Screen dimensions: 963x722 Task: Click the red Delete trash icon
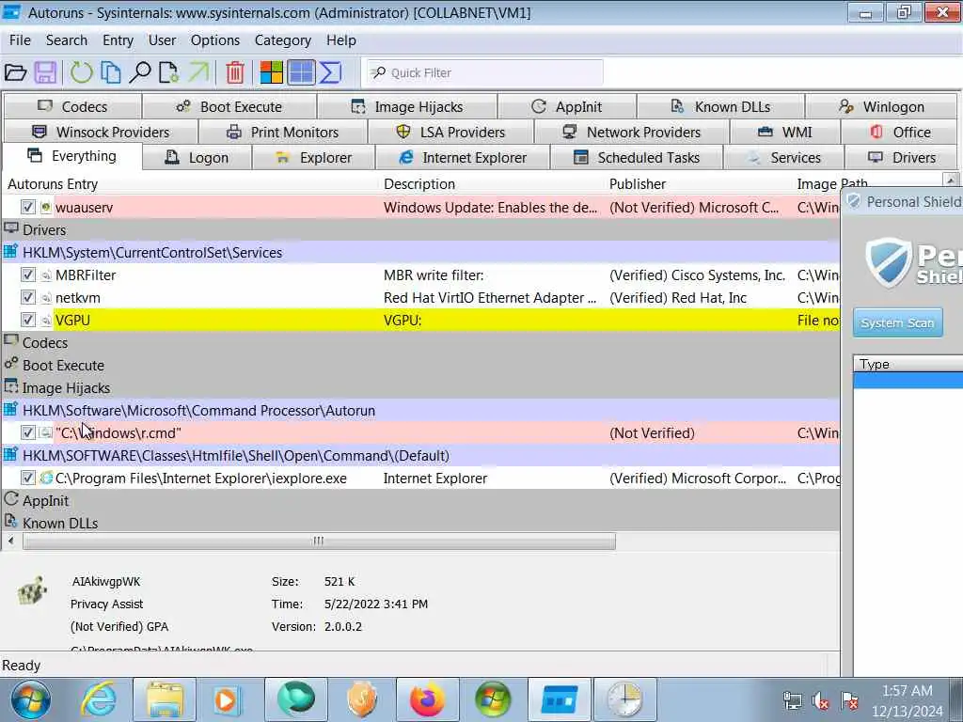(x=234, y=72)
